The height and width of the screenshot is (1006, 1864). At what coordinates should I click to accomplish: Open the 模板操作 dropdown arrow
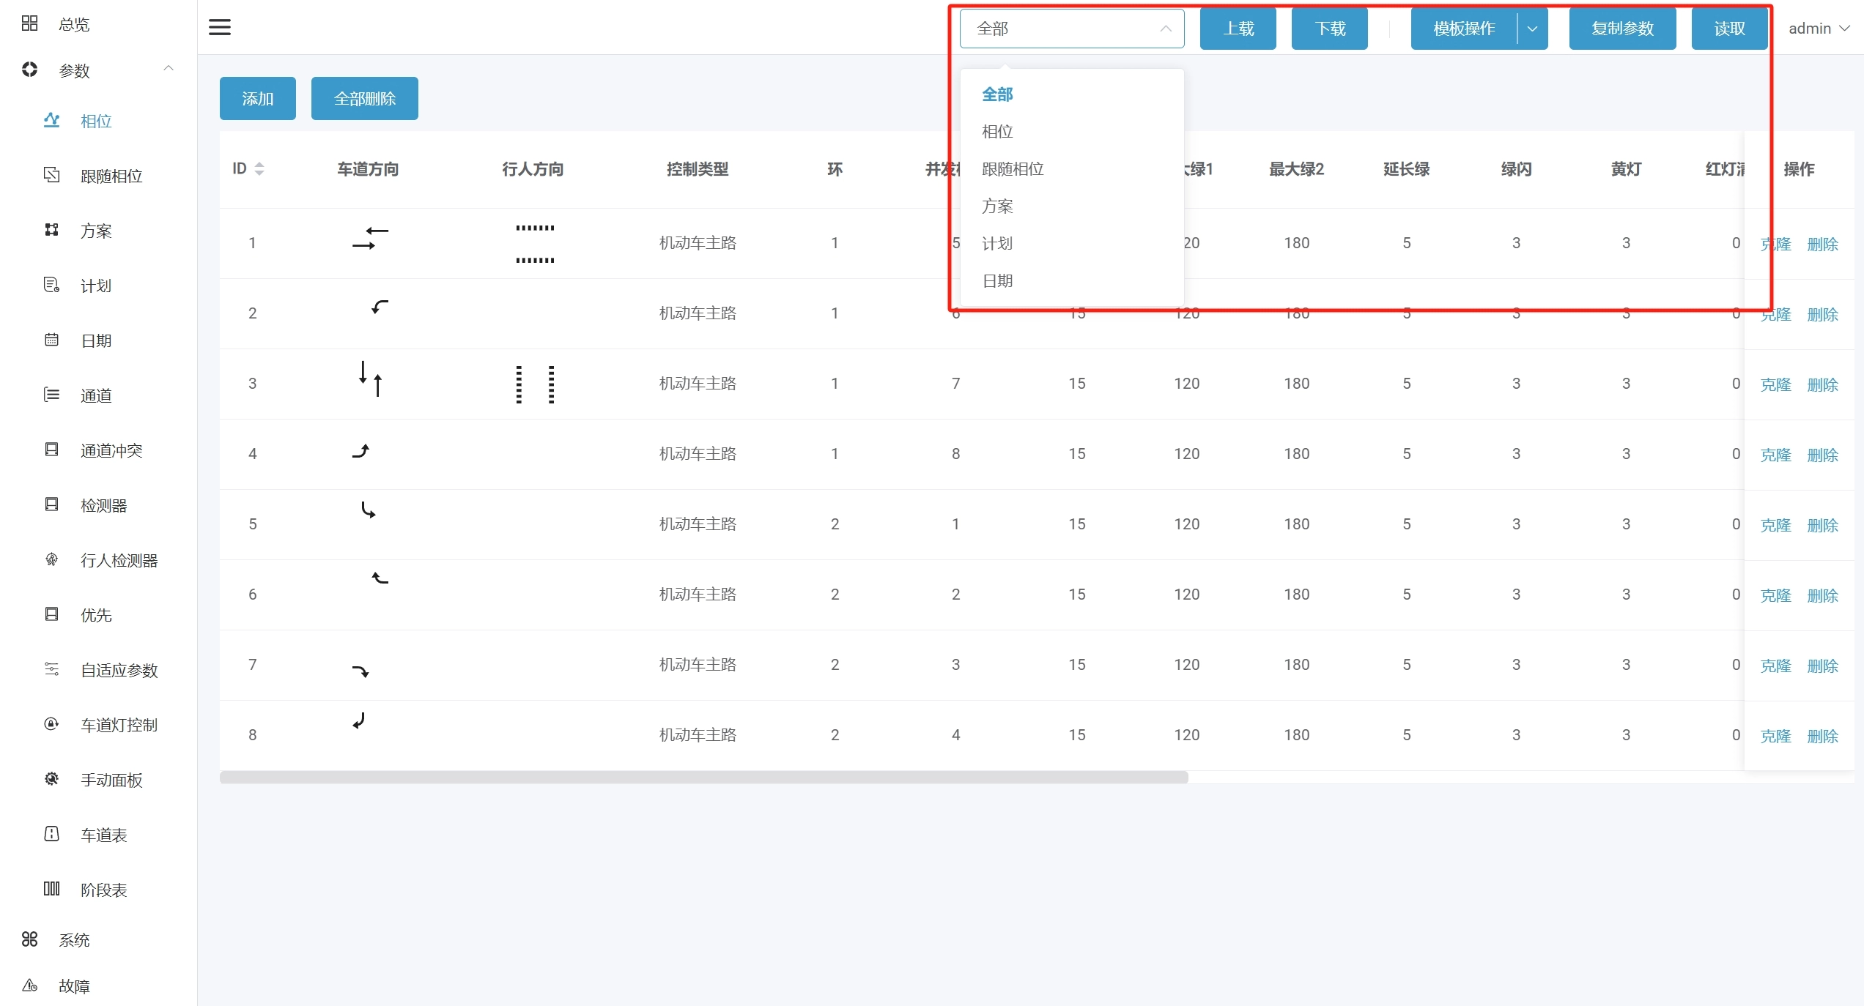click(1532, 29)
